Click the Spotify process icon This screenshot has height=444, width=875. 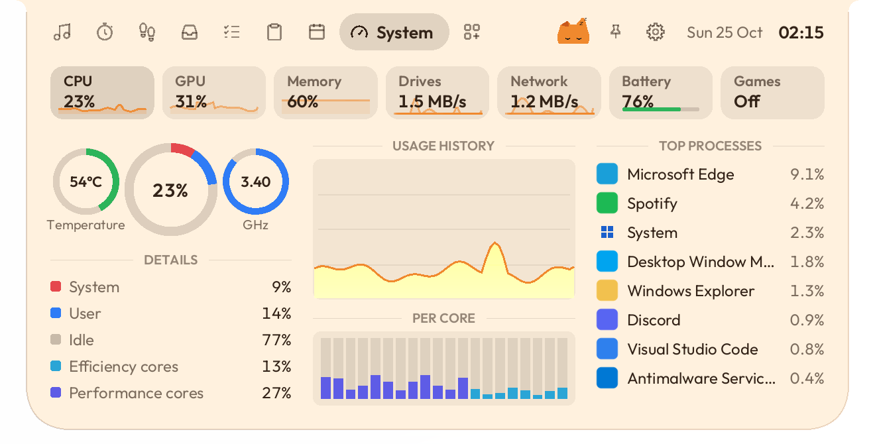(x=607, y=203)
